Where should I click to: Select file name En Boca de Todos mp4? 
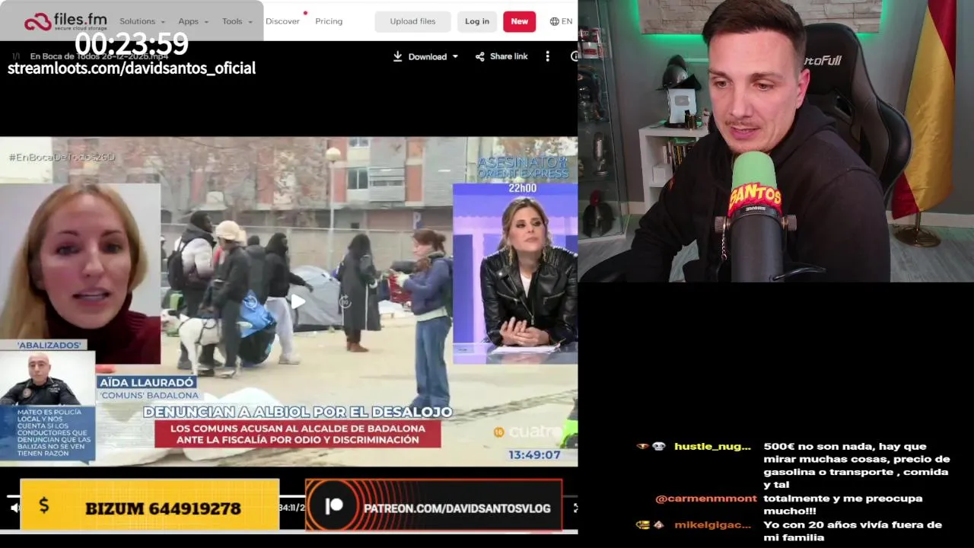tap(99, 56)
